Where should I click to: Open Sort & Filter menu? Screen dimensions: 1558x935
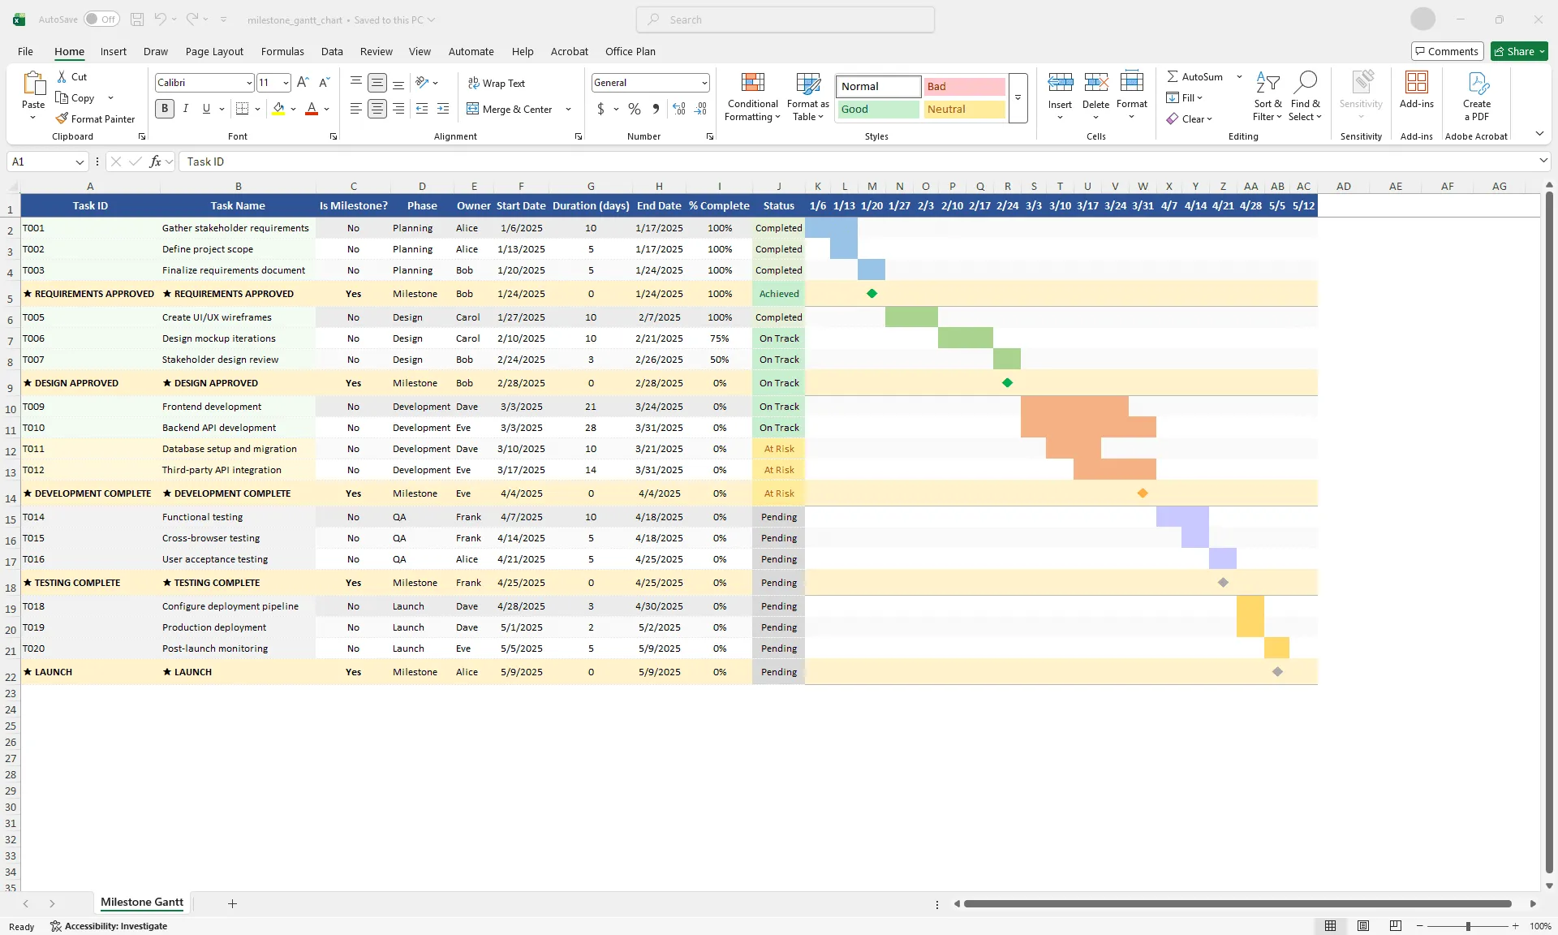[1267, 97]
